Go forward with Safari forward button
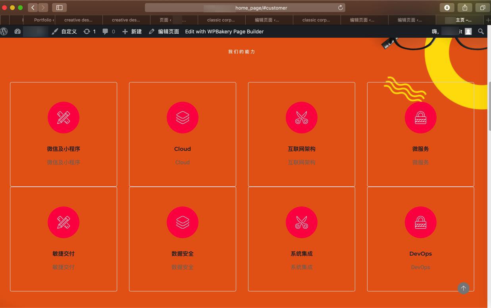The image size is (491, 308). [43, 8]
